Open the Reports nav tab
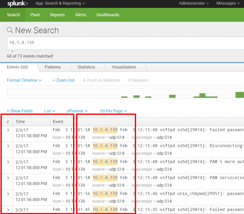 pyautogui.click(x=57, y=15)
